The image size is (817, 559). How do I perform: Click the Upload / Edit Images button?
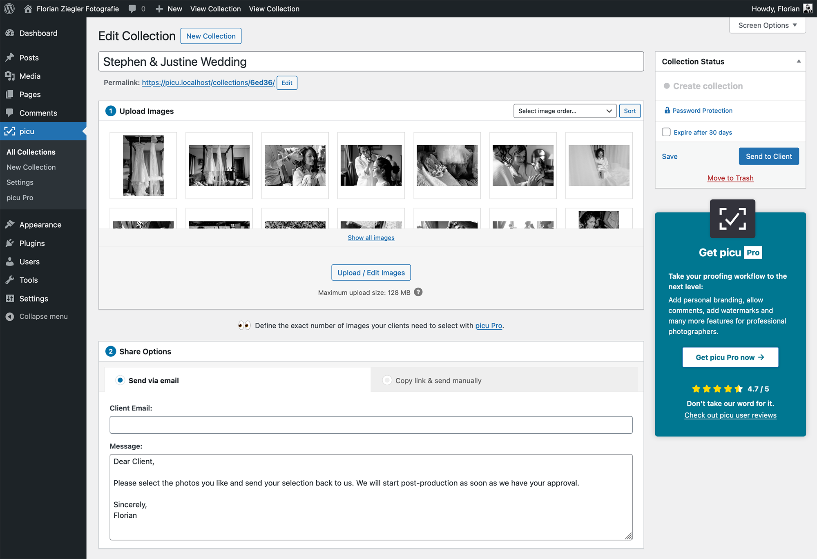coord(371,273)
